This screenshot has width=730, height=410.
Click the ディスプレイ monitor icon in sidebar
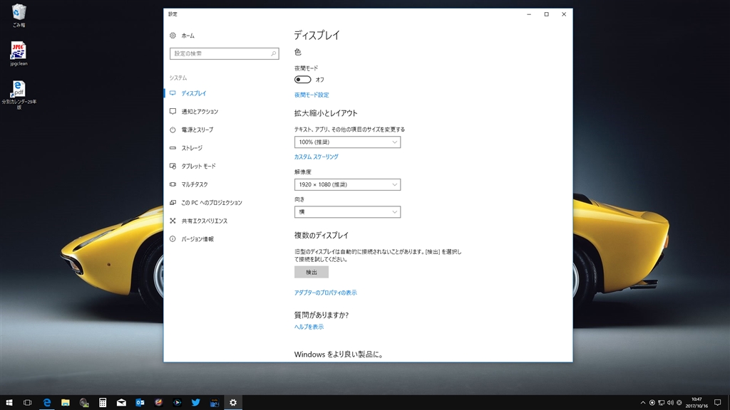(x=173, y=93)
